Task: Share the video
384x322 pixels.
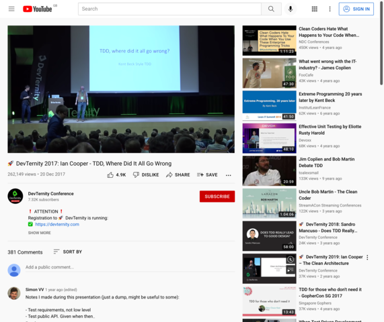Action: click(x=178, y=175)
